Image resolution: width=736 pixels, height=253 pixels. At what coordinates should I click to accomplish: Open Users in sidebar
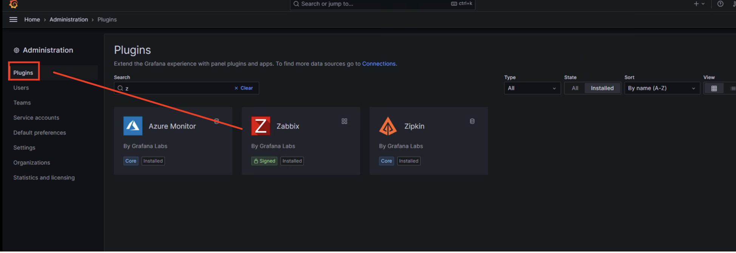[21, 88]
